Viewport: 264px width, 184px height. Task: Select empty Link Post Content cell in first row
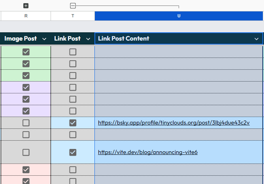point(179,52)
